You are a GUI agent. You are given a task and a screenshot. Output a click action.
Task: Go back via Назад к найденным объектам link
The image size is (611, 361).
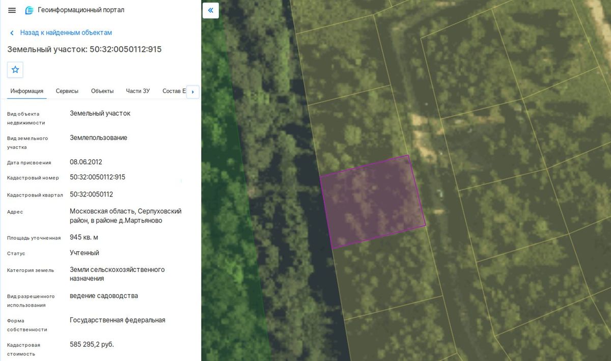pos(66,33)
